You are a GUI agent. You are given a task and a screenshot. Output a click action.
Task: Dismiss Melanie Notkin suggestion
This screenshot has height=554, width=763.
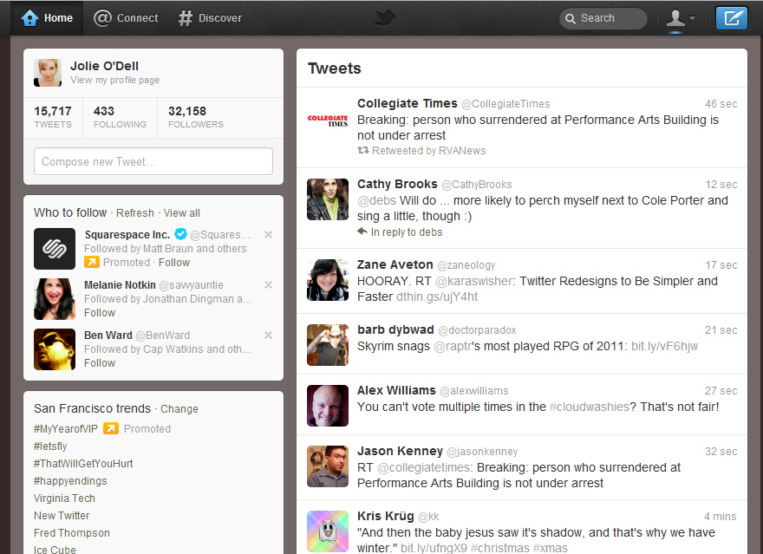268,284
